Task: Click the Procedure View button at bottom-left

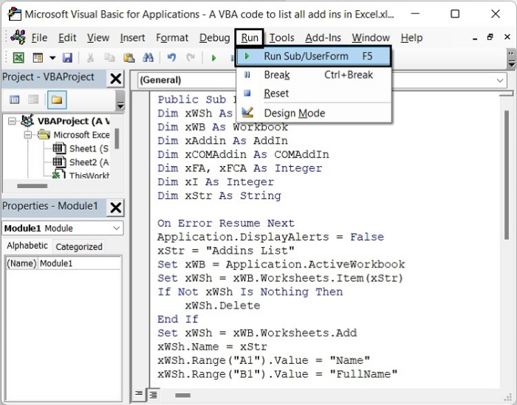Action: (139, 393)
